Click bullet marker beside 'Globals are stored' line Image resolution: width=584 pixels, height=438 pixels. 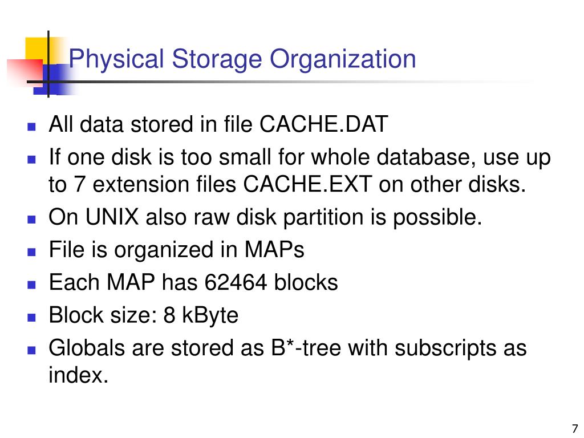[32, 351]
